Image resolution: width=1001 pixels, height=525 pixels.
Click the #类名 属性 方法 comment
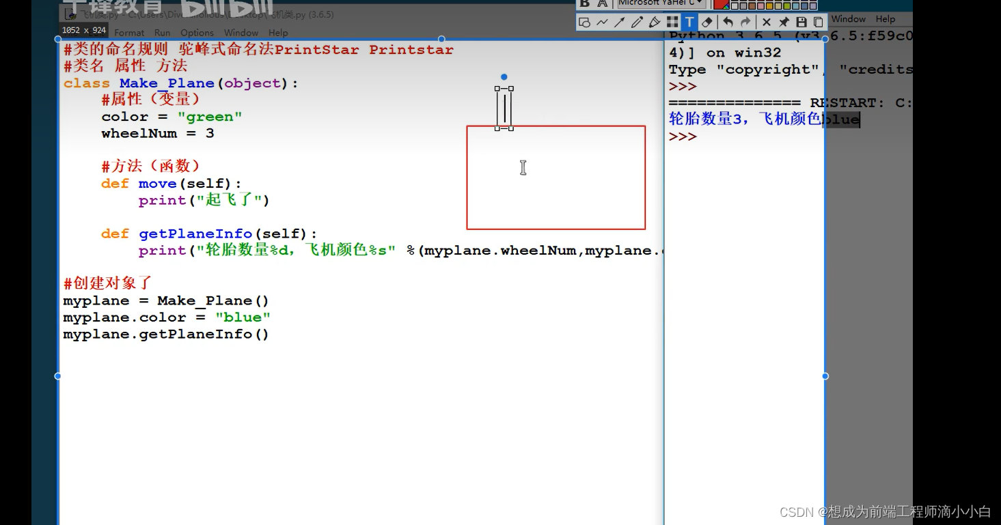pos(125,66)
